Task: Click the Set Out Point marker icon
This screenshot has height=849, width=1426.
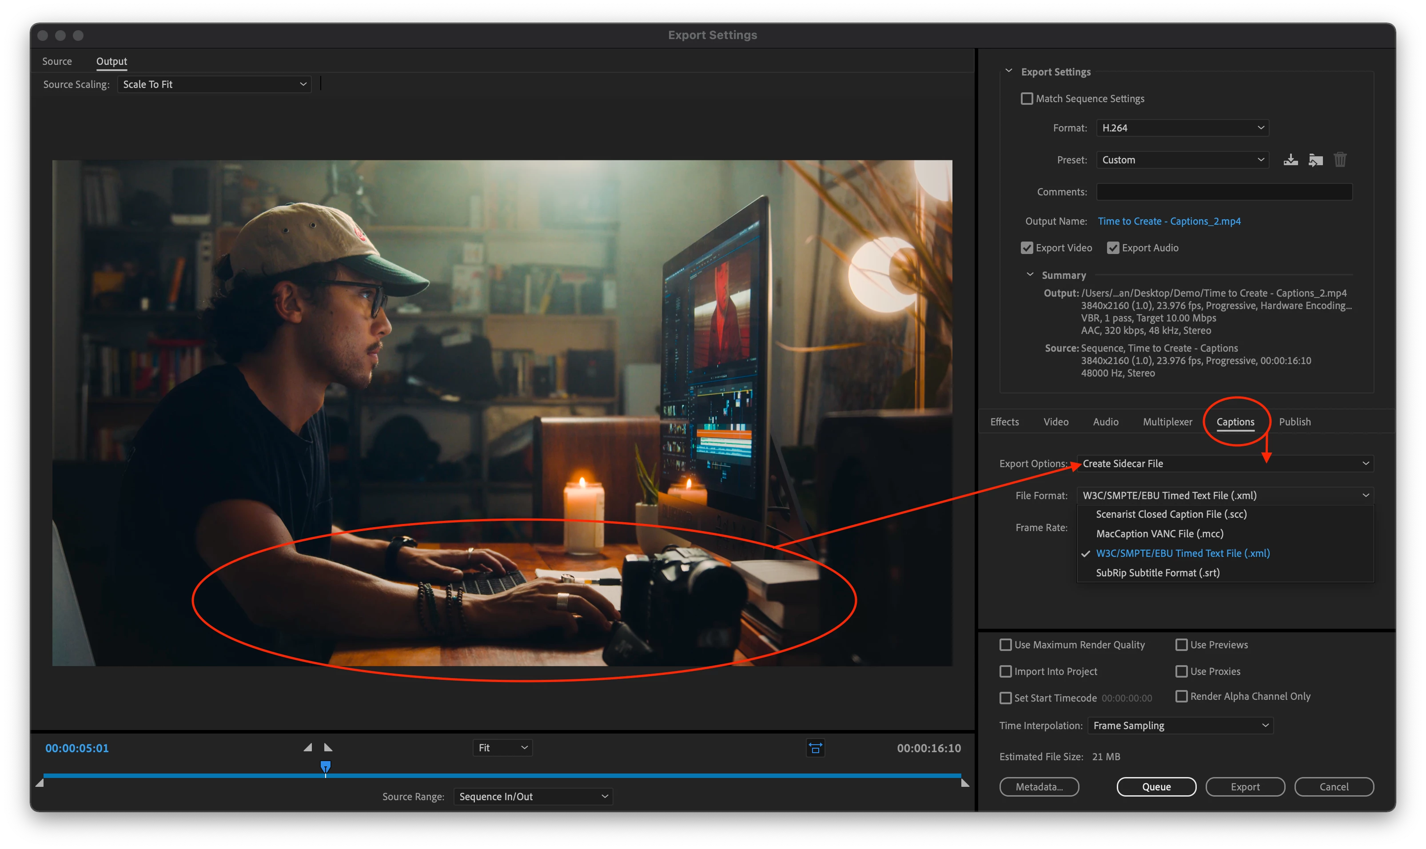Action: tap(328, 747)
